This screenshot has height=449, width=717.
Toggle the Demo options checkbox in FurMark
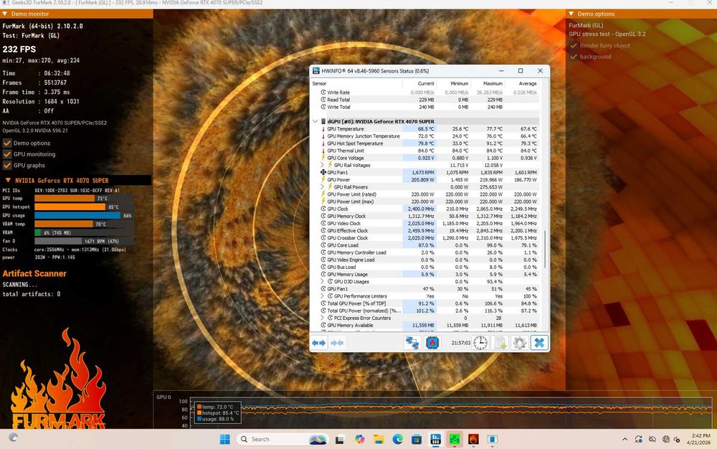[x=7, y=143]
